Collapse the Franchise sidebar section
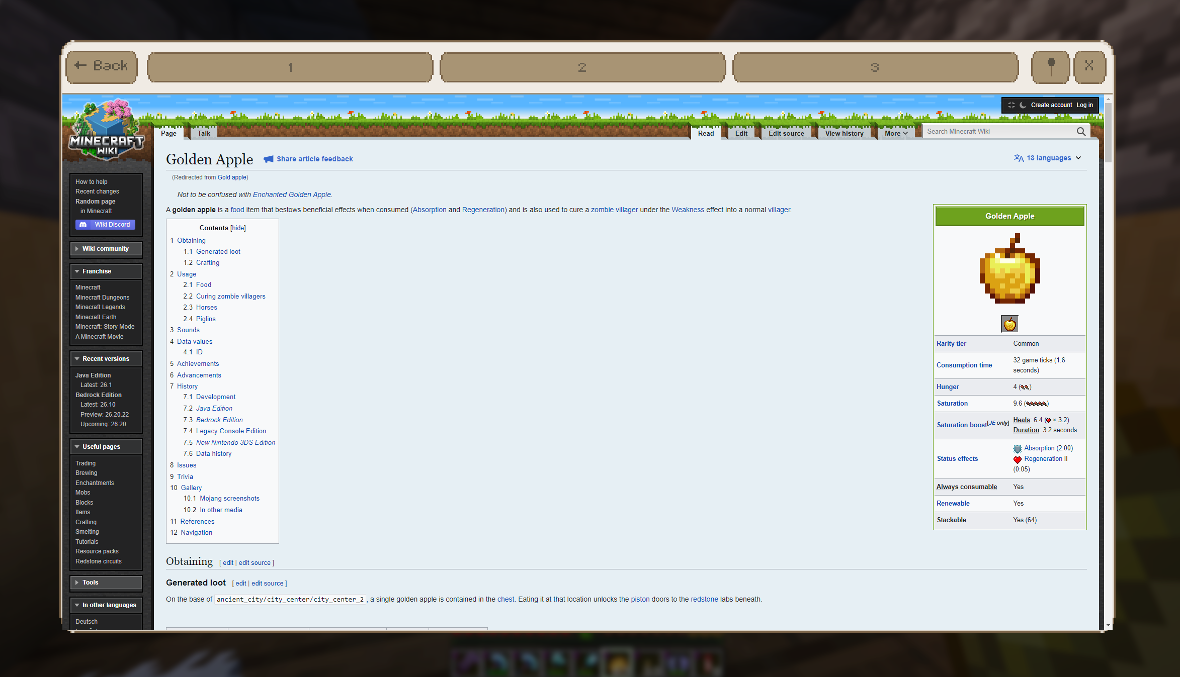The width and height of the screenshot is (1180, 677). (x=106, y=271)
